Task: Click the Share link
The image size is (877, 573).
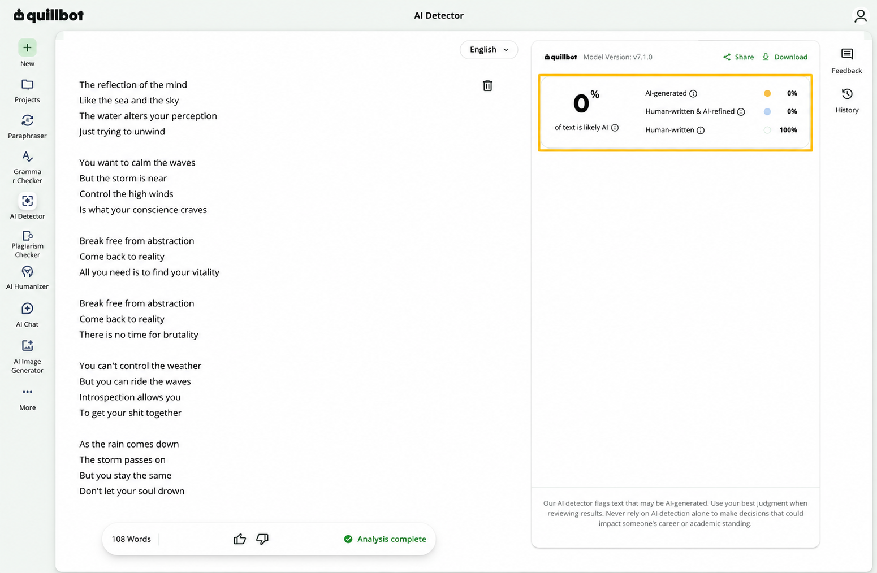Action: (x=738, y=57)
